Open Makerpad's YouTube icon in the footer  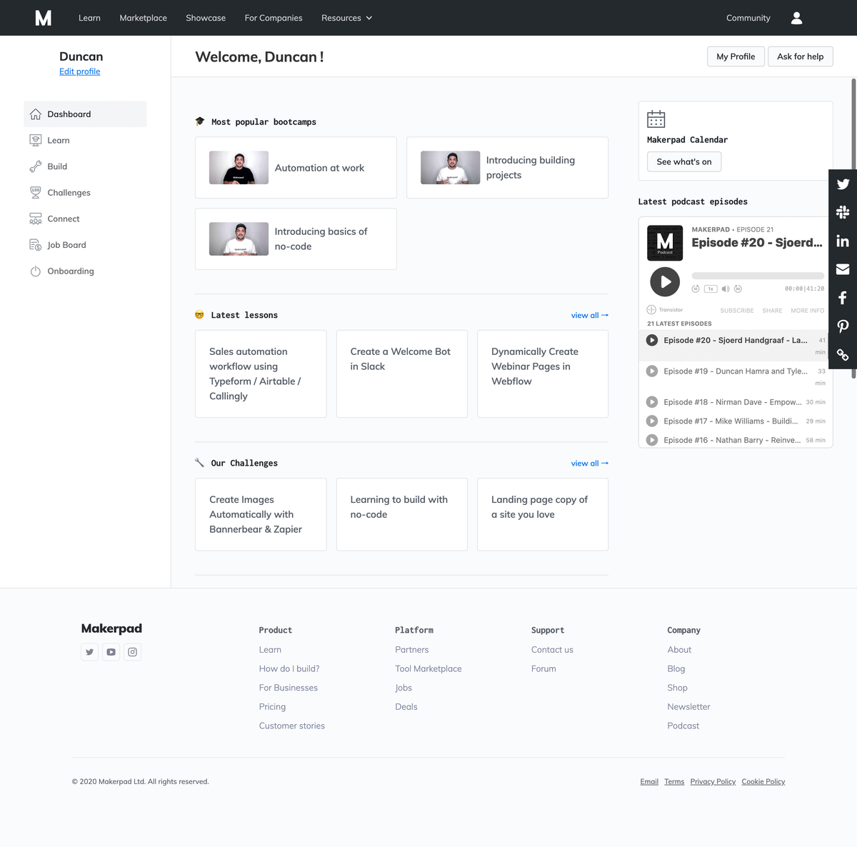pyautogui.click(x=111, y=652)
